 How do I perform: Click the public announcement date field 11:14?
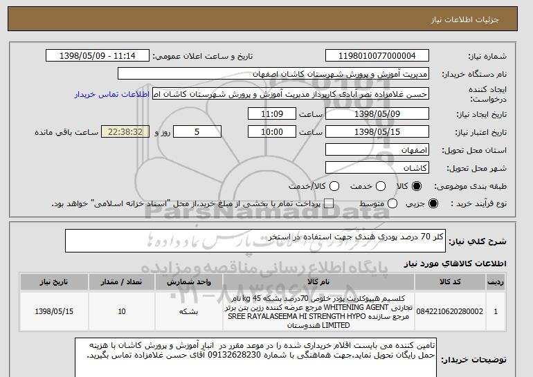(98, 56)
